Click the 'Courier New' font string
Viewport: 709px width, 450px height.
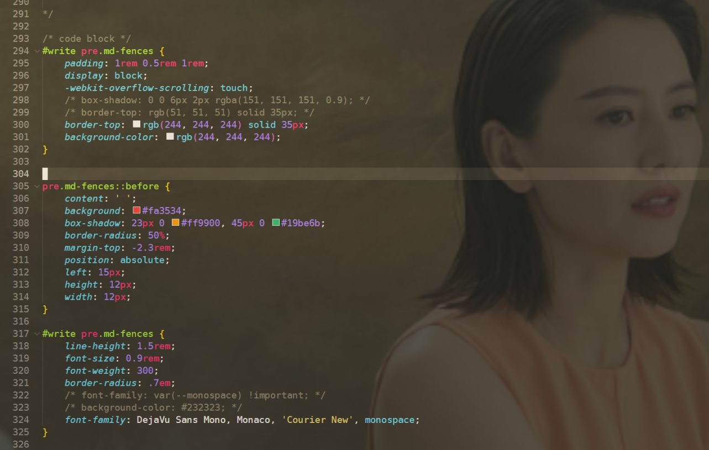point(317,420)
